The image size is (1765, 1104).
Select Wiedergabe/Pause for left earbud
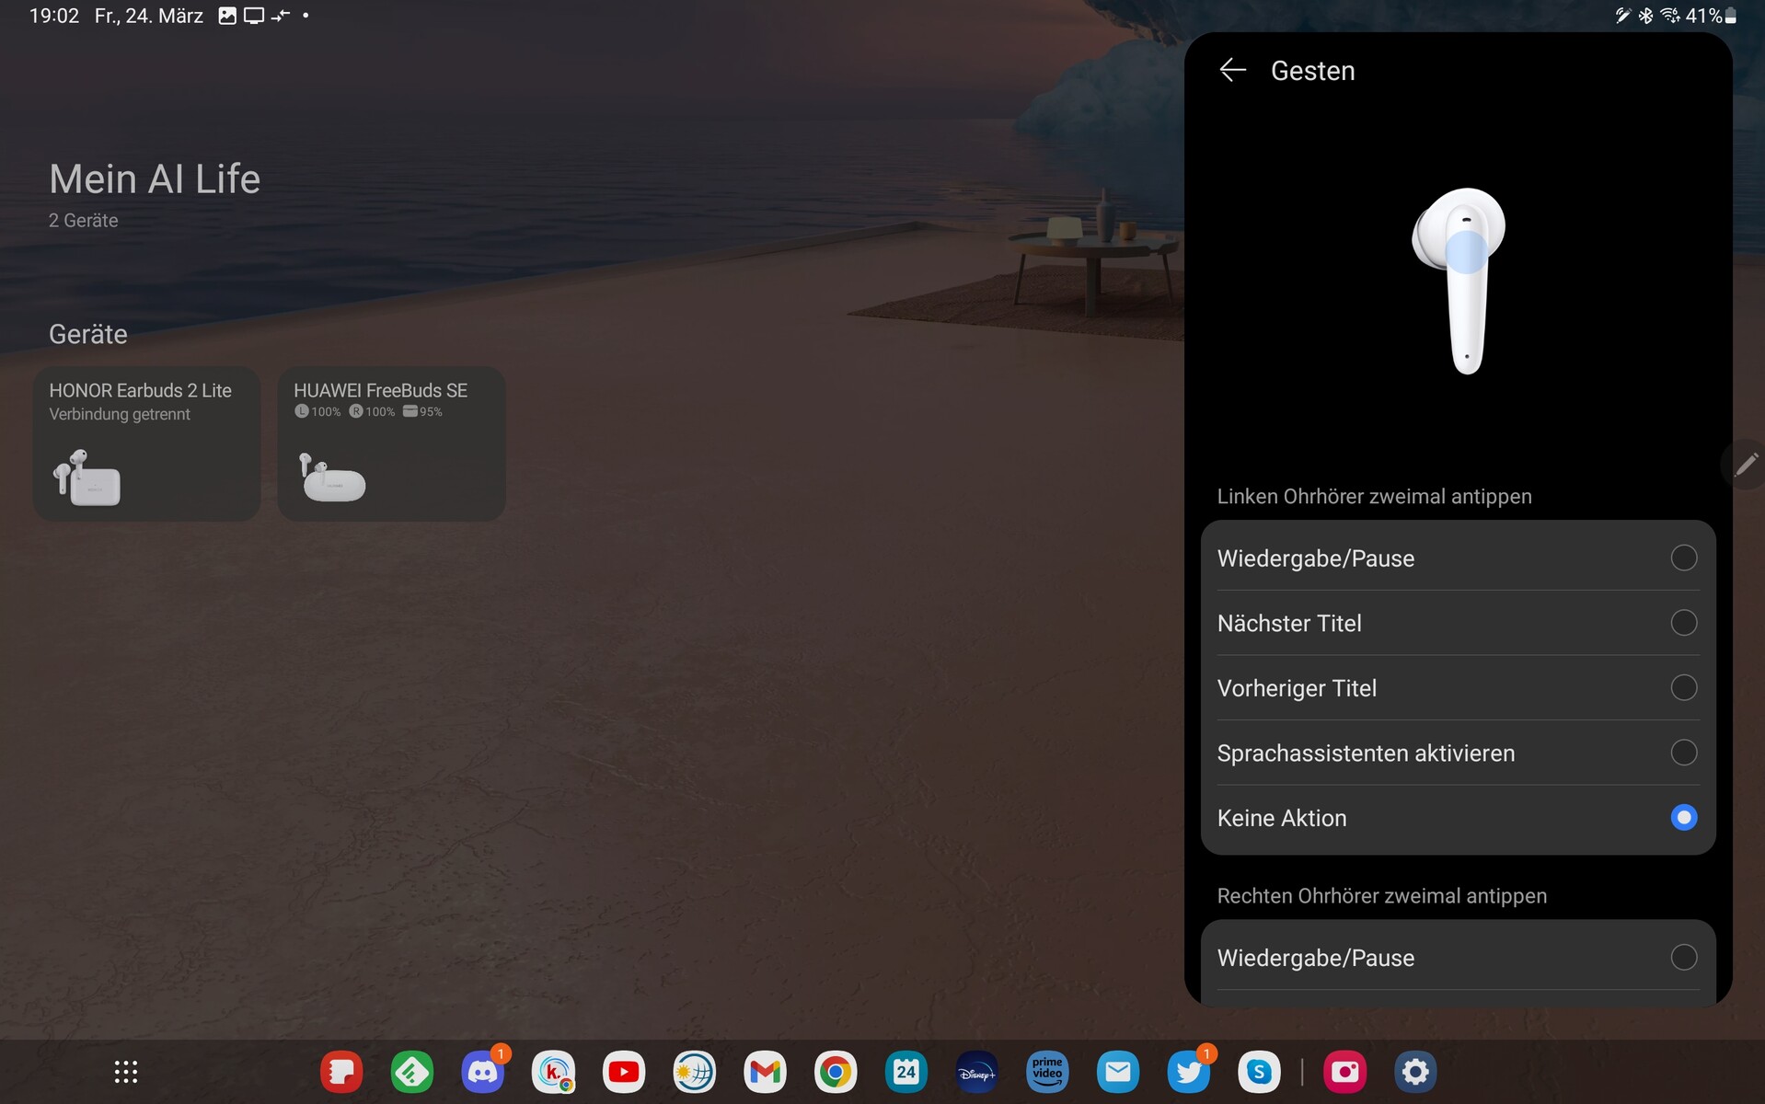(x=1683, y=558)
